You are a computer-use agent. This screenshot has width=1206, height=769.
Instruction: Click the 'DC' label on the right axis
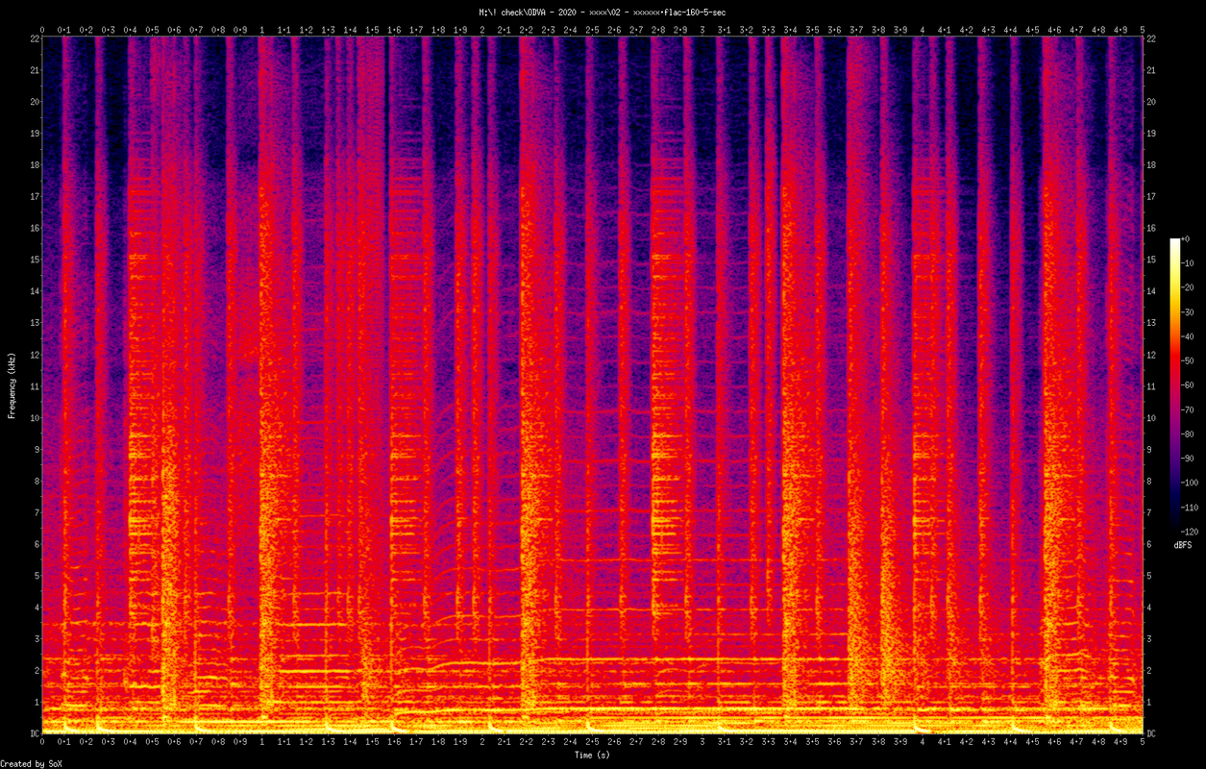pyautogui.click(x=1151, y=733)
